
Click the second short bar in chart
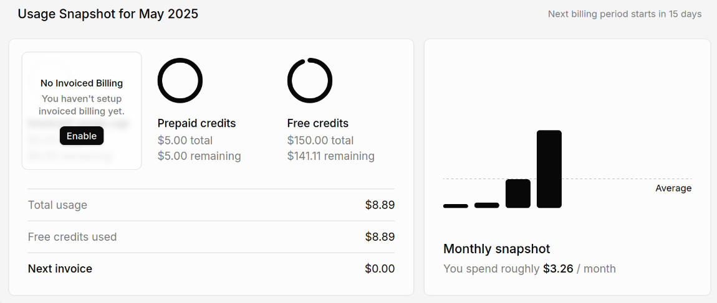coord(487,205)
